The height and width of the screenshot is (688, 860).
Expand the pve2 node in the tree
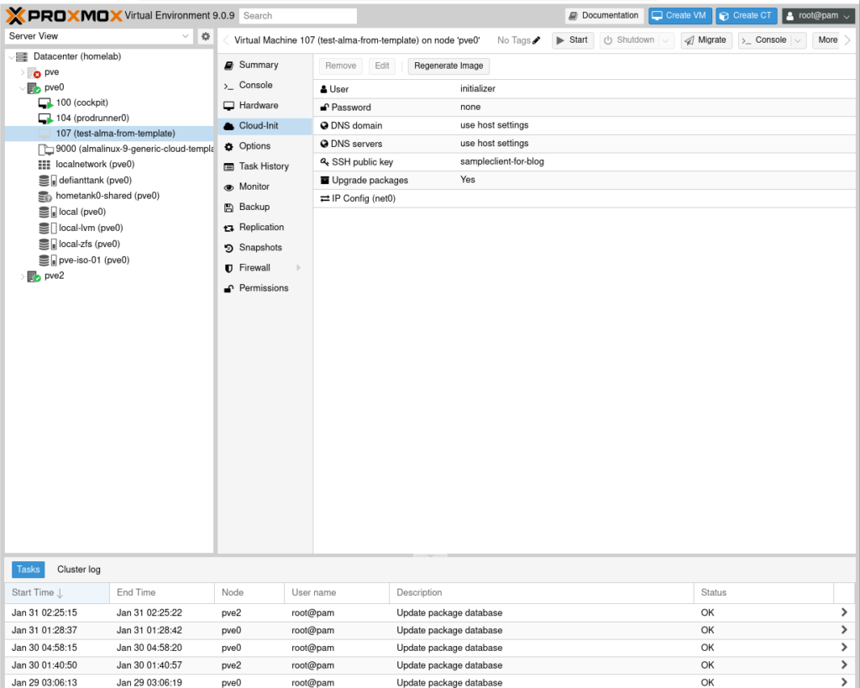tap(23, 276)
